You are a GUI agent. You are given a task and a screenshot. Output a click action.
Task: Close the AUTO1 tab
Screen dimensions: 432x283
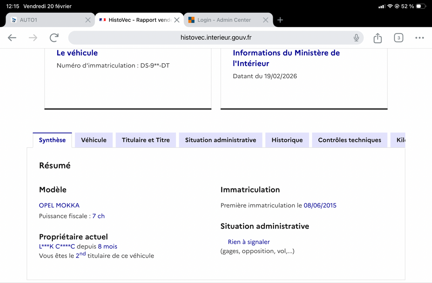pos(88,20)
